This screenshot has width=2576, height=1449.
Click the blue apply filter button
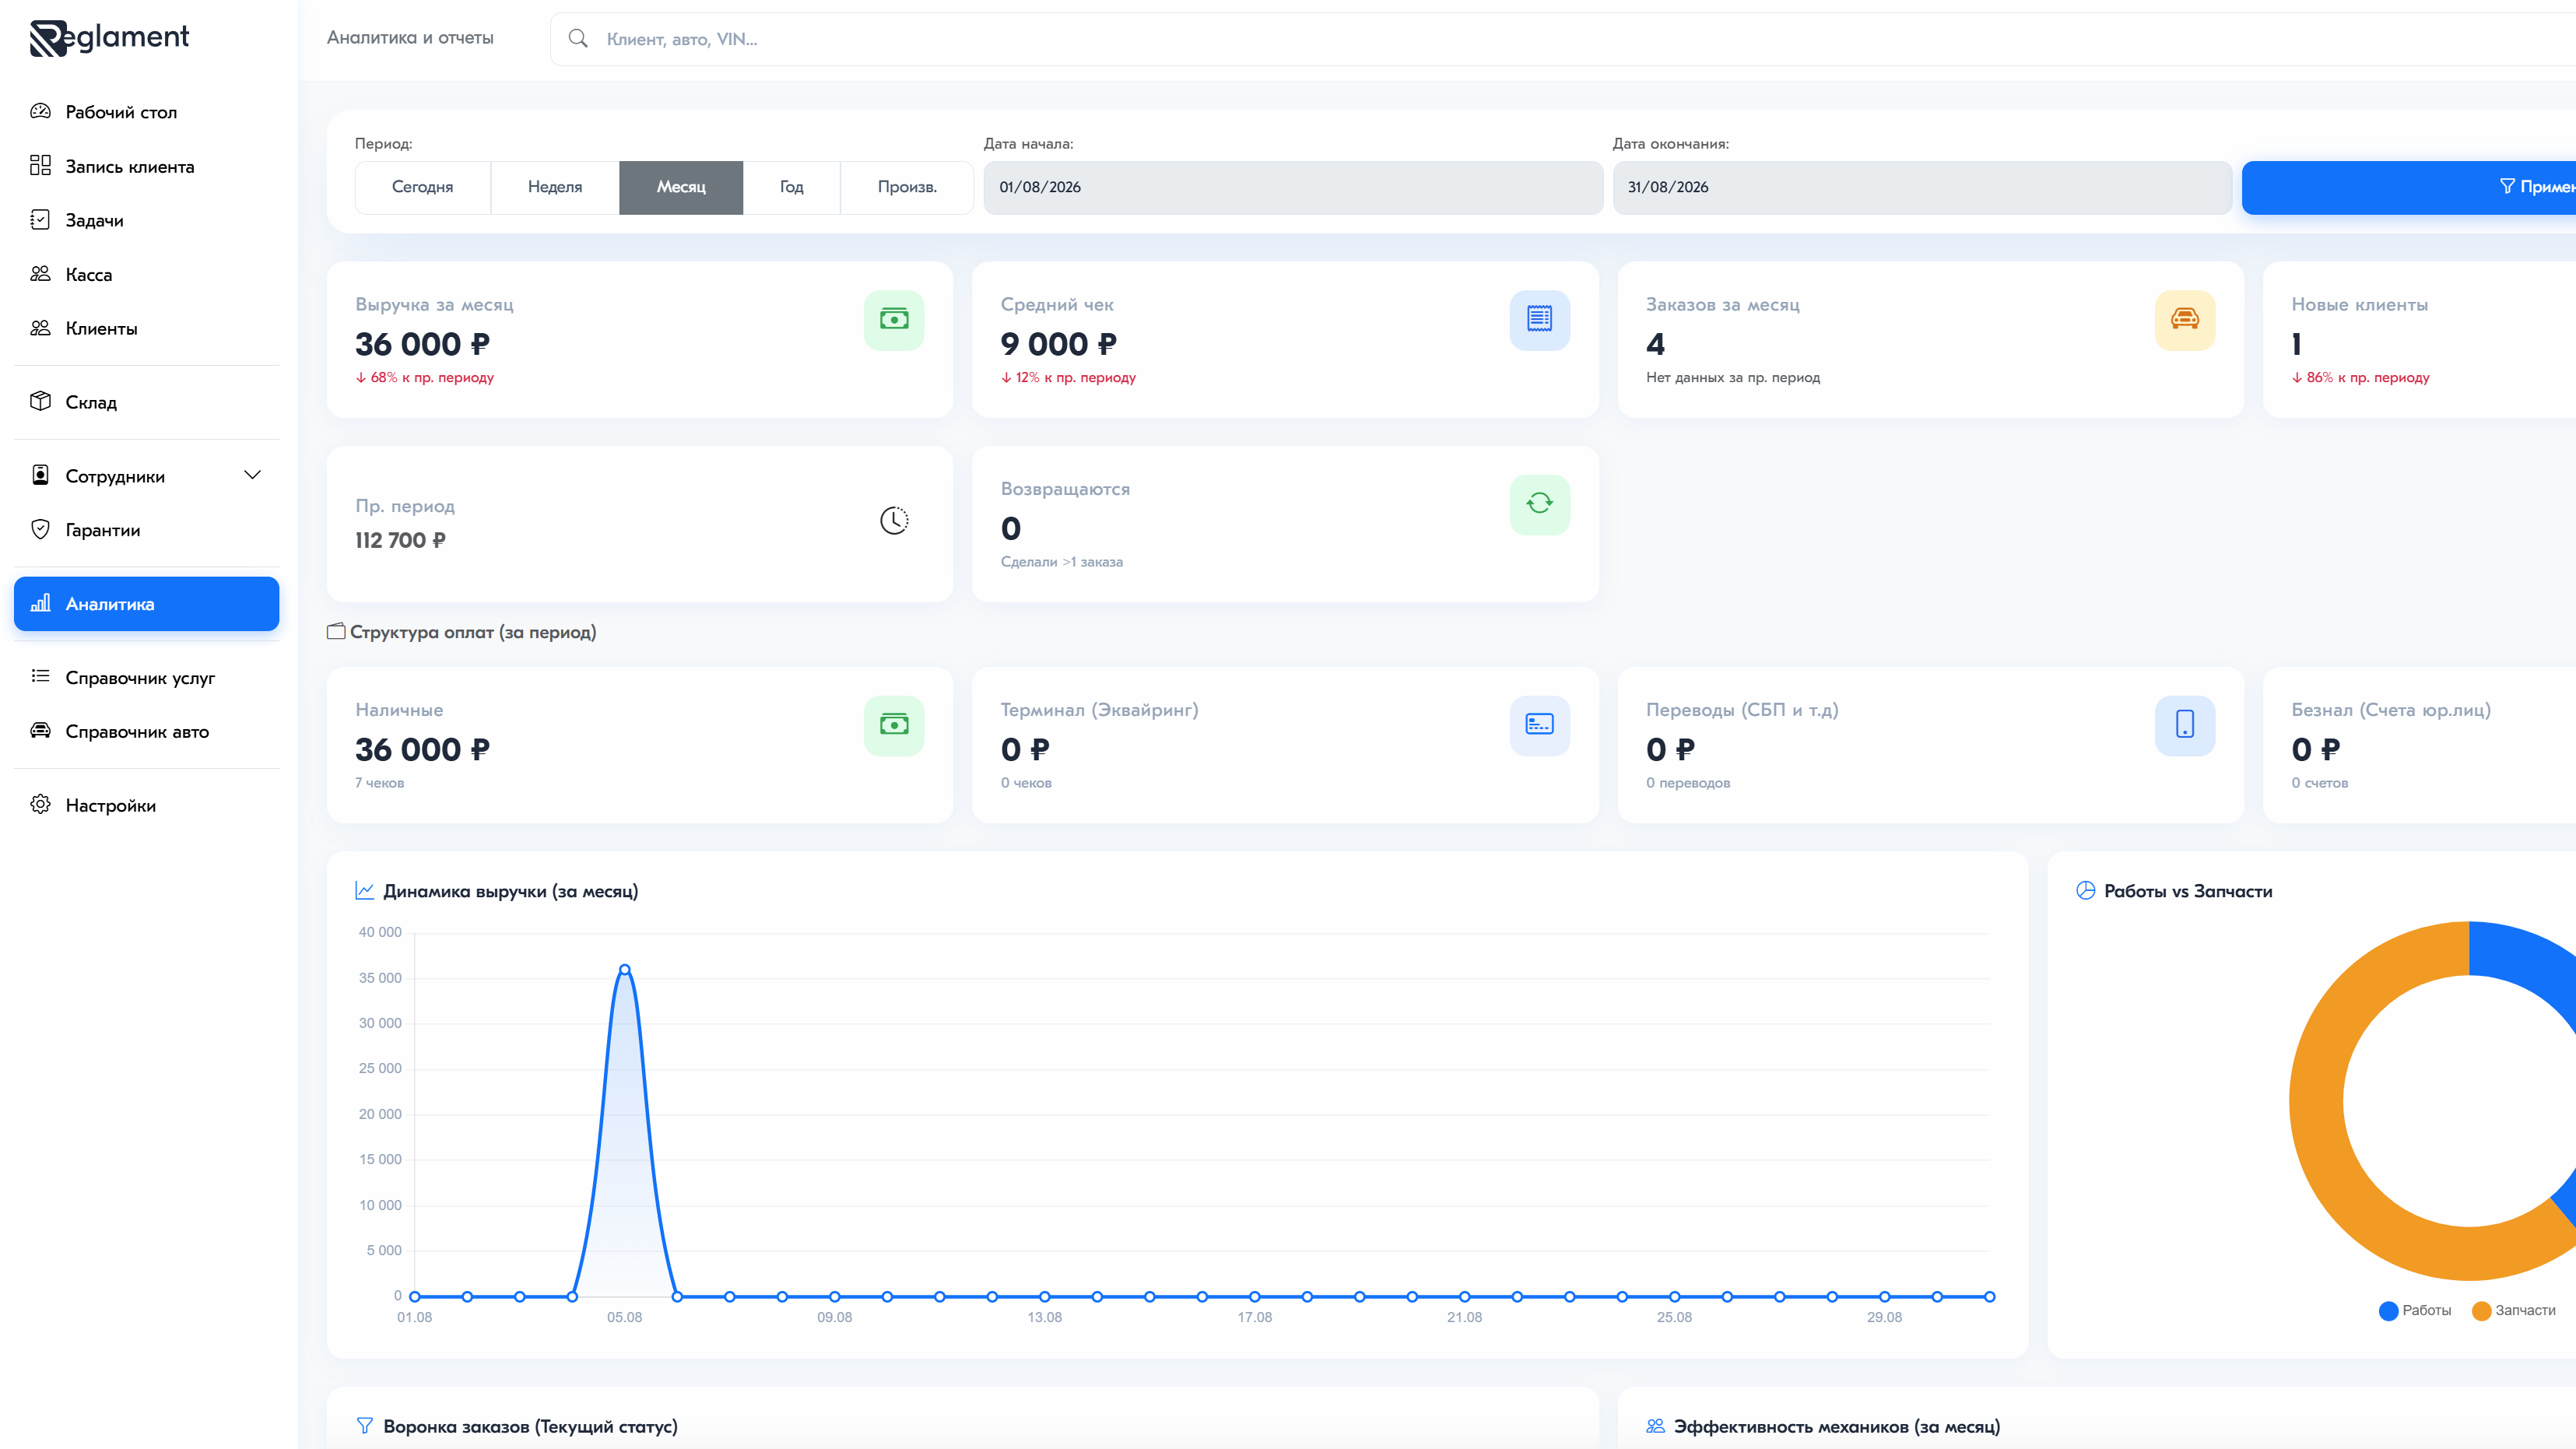(x=2409, y=187)
